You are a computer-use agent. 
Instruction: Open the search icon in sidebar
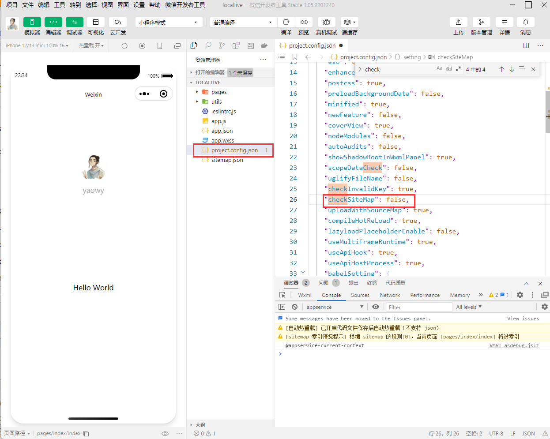point(208,45)
